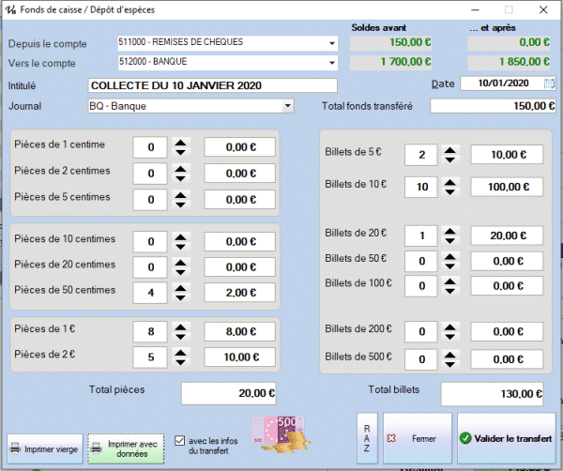Increase the Pièces de 1 centime count
Viewport: 563px width, 471px height.
[181, 142]
